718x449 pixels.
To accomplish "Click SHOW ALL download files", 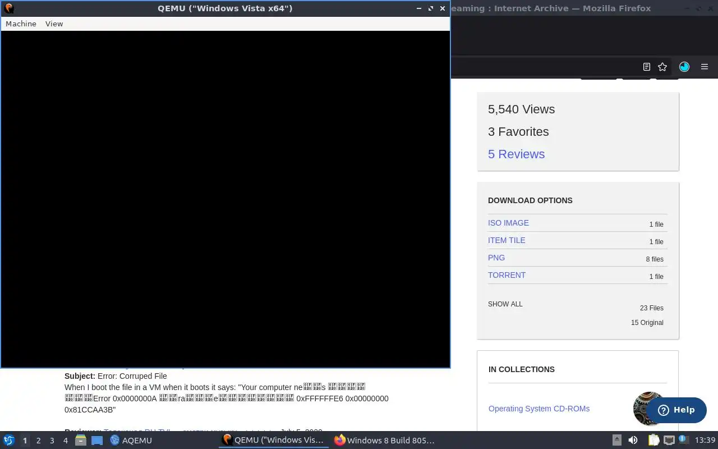I will point(505,304).
